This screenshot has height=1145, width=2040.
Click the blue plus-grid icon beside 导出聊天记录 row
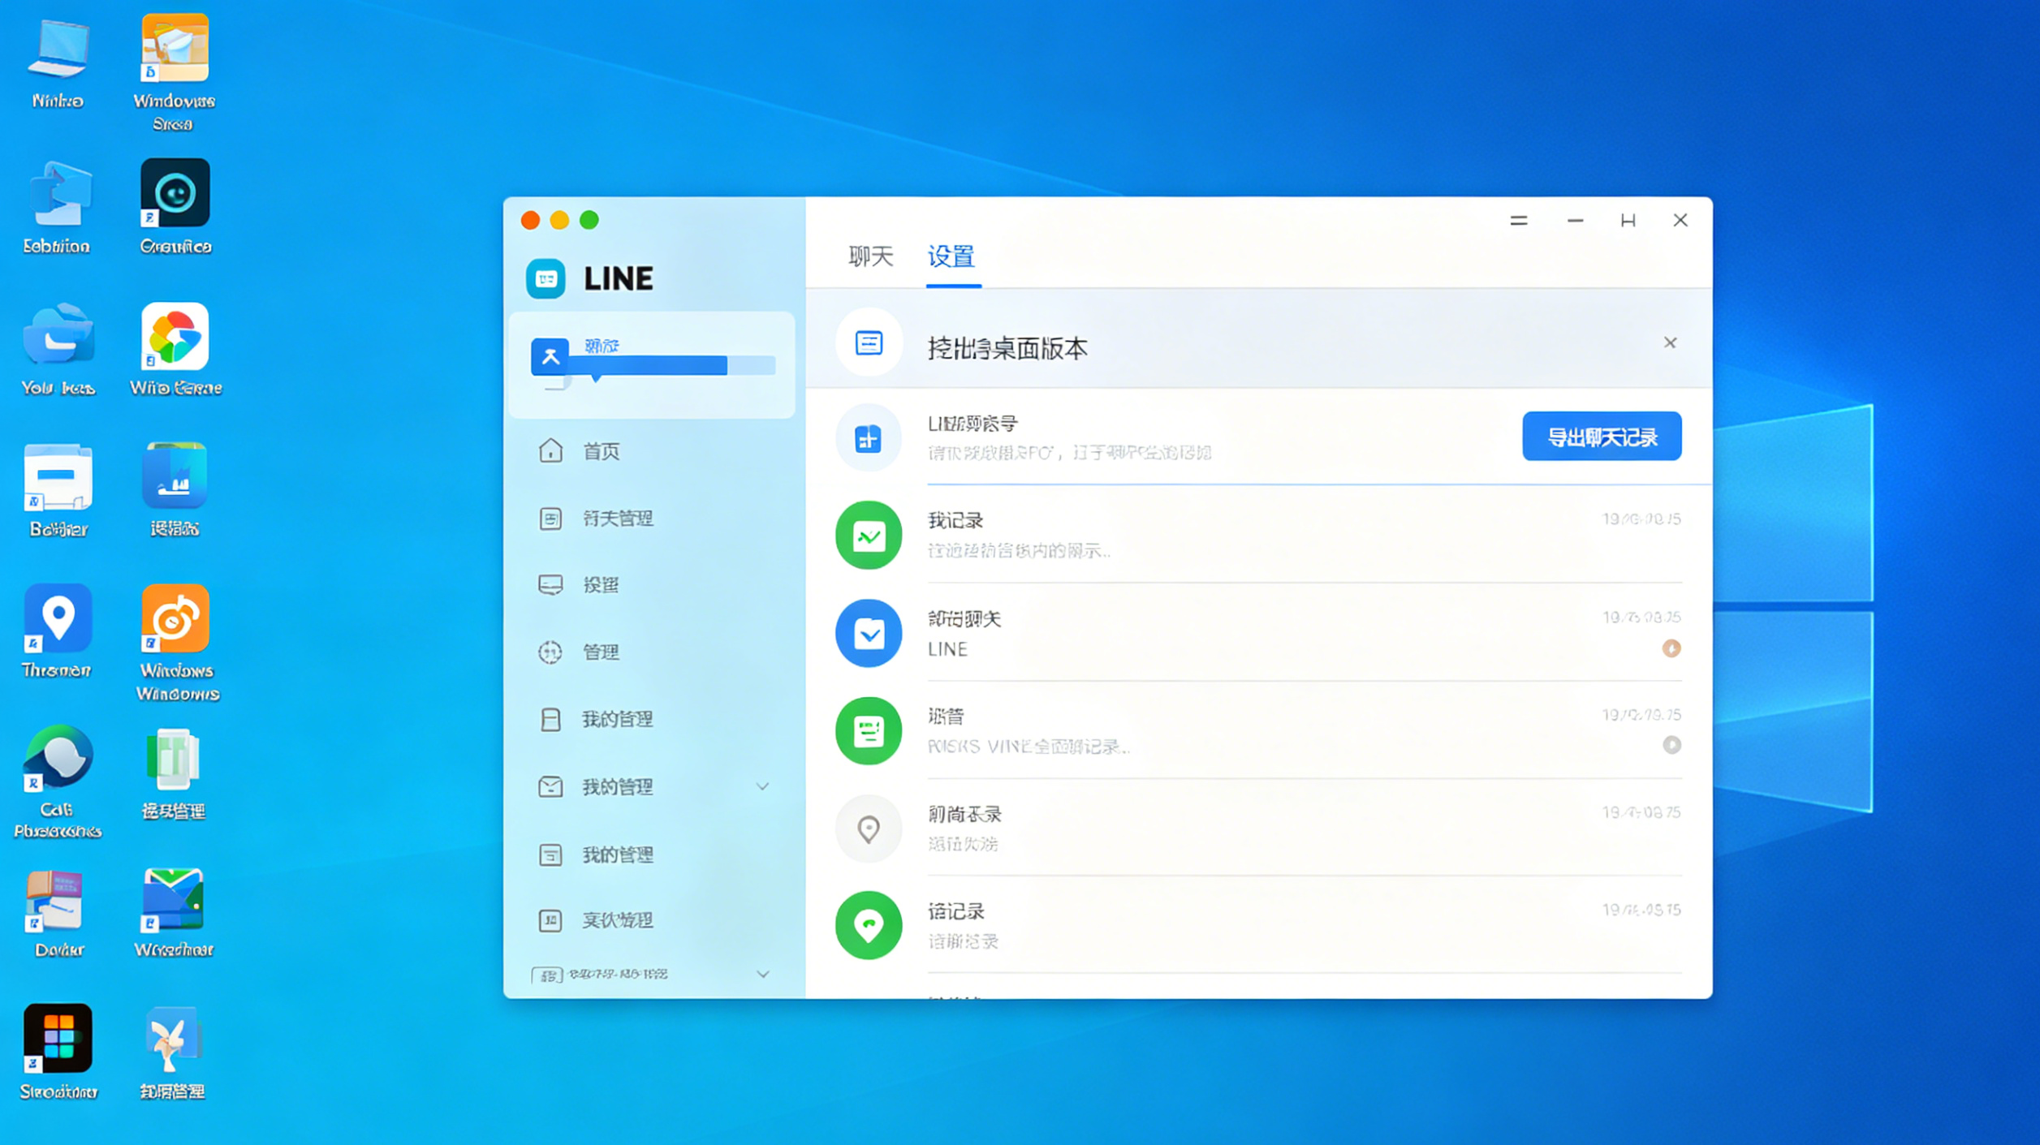(868, 438)
